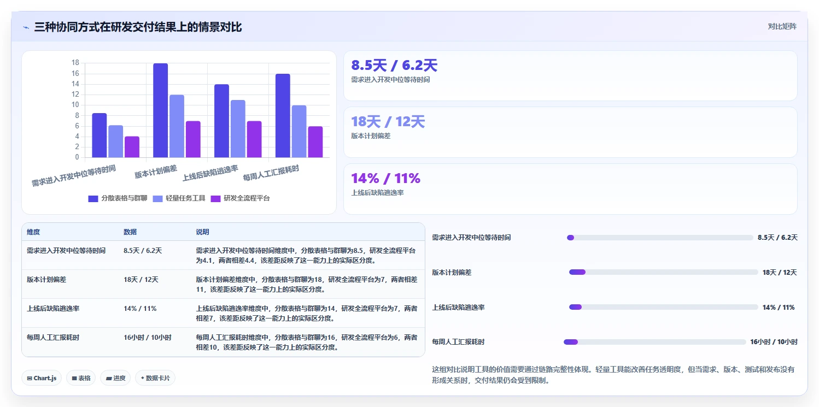Toggle 轻量任务工具 legend series

pyautogui.click(x=179, y=198)
